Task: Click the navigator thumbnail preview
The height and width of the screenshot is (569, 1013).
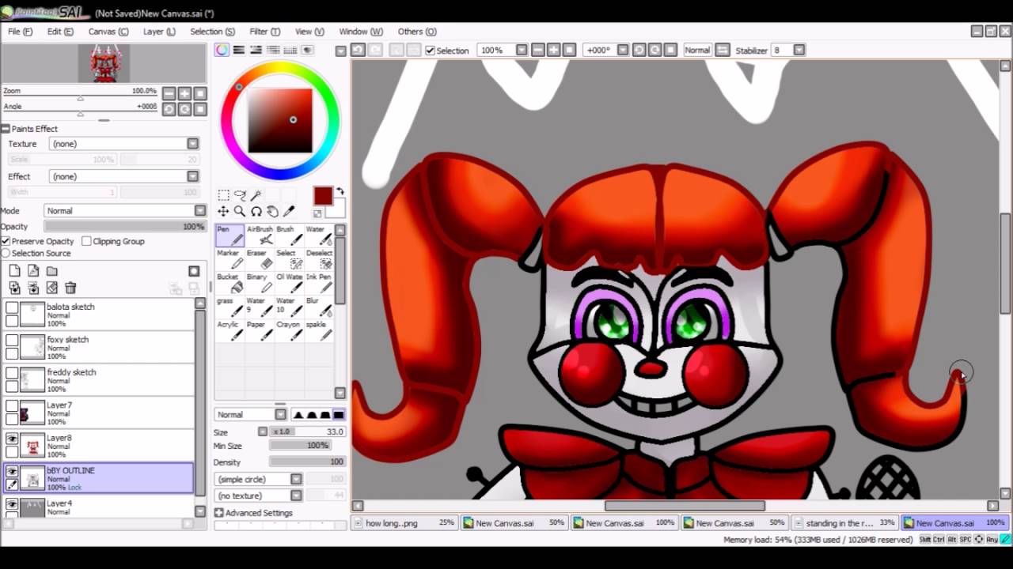Action: point(104,64)
